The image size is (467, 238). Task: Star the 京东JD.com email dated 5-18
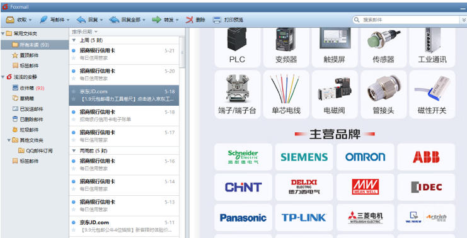[74, 98]
